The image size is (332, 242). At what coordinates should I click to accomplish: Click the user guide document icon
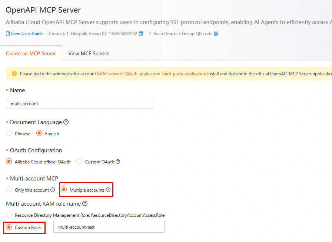click(8, 34)
